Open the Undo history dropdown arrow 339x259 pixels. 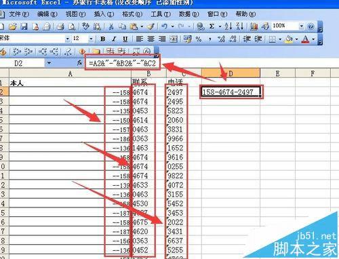coord(172,26)
